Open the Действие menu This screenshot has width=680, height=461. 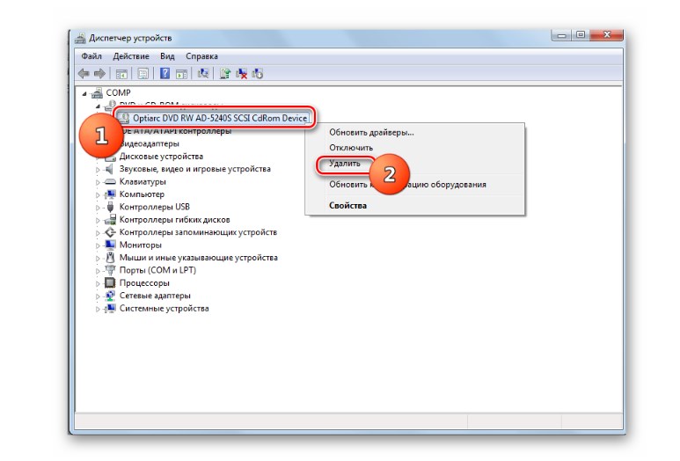131,56
